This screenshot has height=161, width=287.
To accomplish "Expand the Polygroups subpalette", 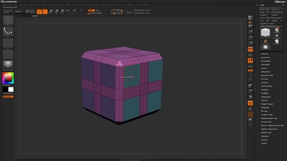I will click(266, 97).
